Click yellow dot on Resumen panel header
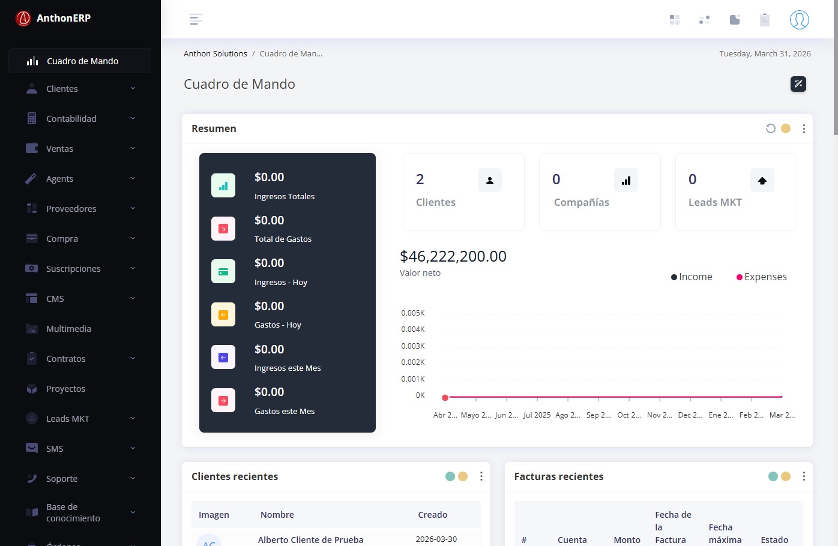 point(785,128)
